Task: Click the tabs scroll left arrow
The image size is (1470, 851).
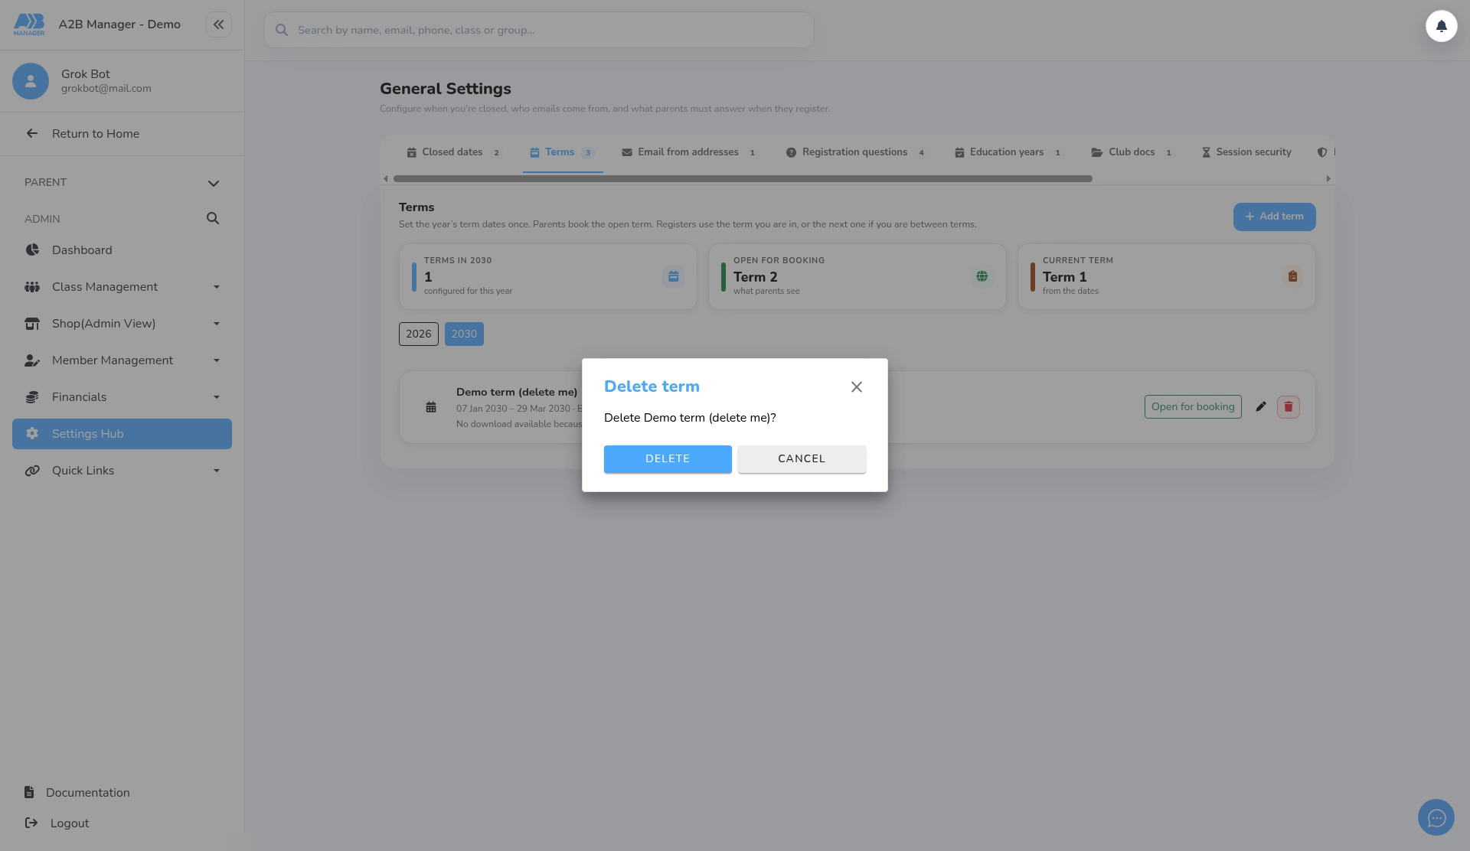Action: [385, 179]
